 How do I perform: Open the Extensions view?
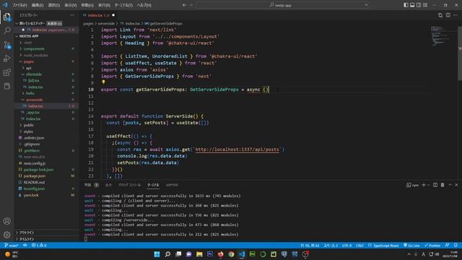point(6,72)
